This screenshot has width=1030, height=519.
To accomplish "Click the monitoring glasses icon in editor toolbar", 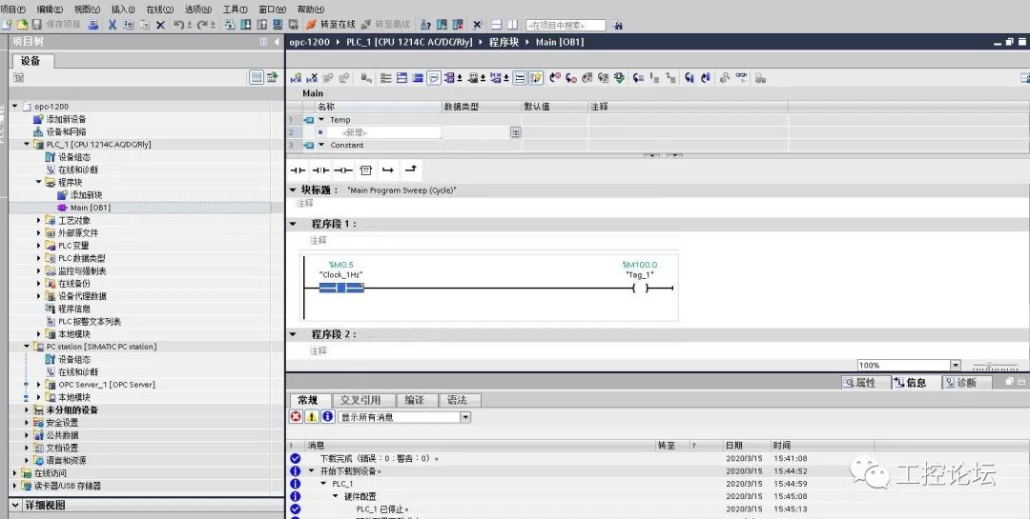I will tap(741, 78).
